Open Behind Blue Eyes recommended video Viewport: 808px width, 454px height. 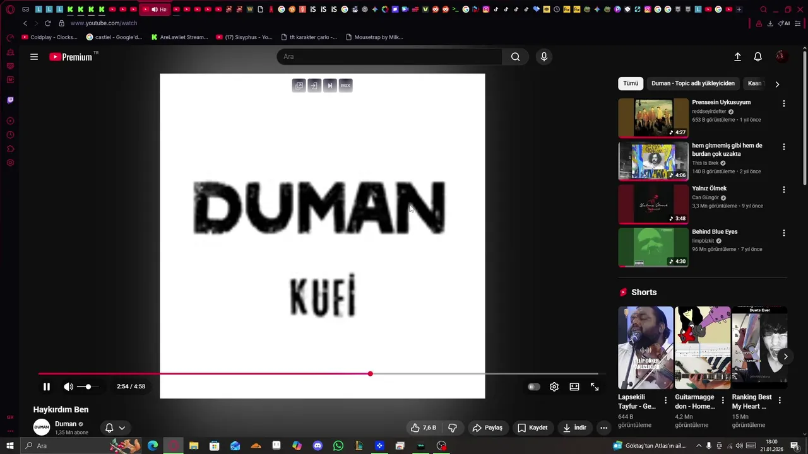[653, 247]
